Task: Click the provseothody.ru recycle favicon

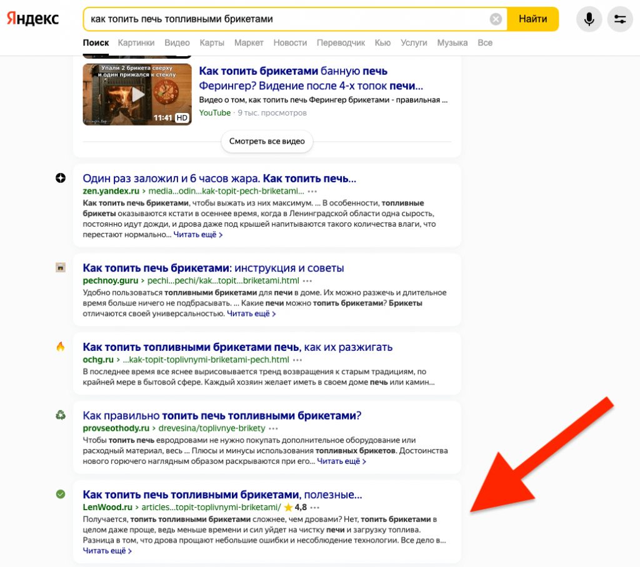Action: tap(61, 415)
